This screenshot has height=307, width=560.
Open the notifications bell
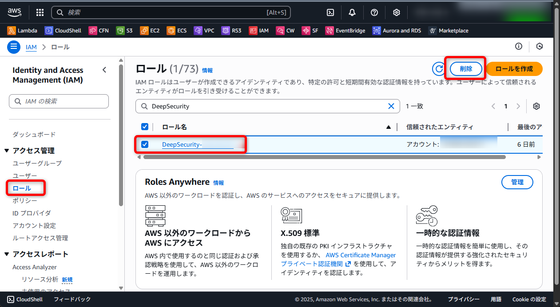click(x=352, y=12)
